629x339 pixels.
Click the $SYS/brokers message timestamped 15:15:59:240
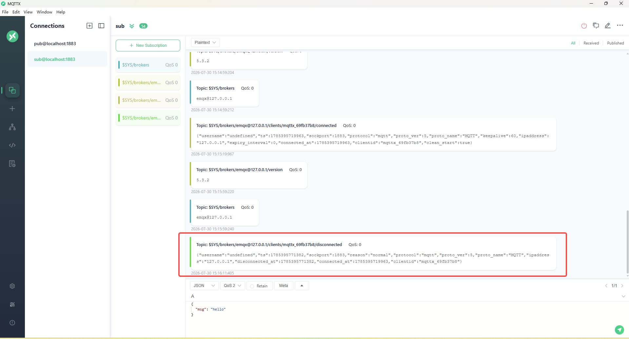tap(224, 213)
